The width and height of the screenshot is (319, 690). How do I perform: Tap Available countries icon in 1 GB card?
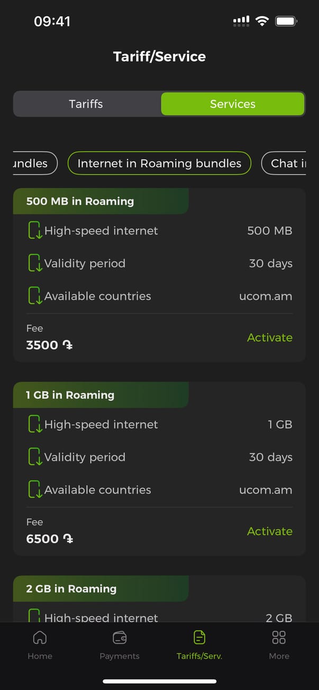point(35,490)
